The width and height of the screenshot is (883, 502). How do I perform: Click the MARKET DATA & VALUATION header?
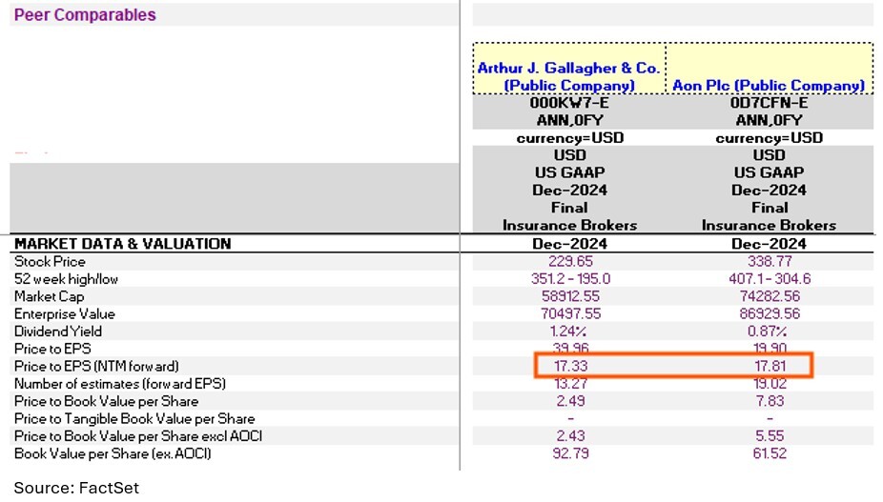point(123,244)
